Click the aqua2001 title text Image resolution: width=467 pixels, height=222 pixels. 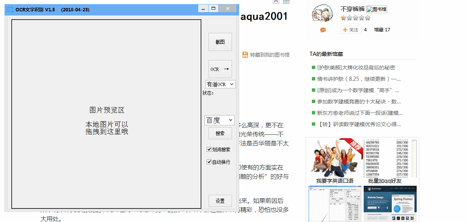click(x=264, y=16)
